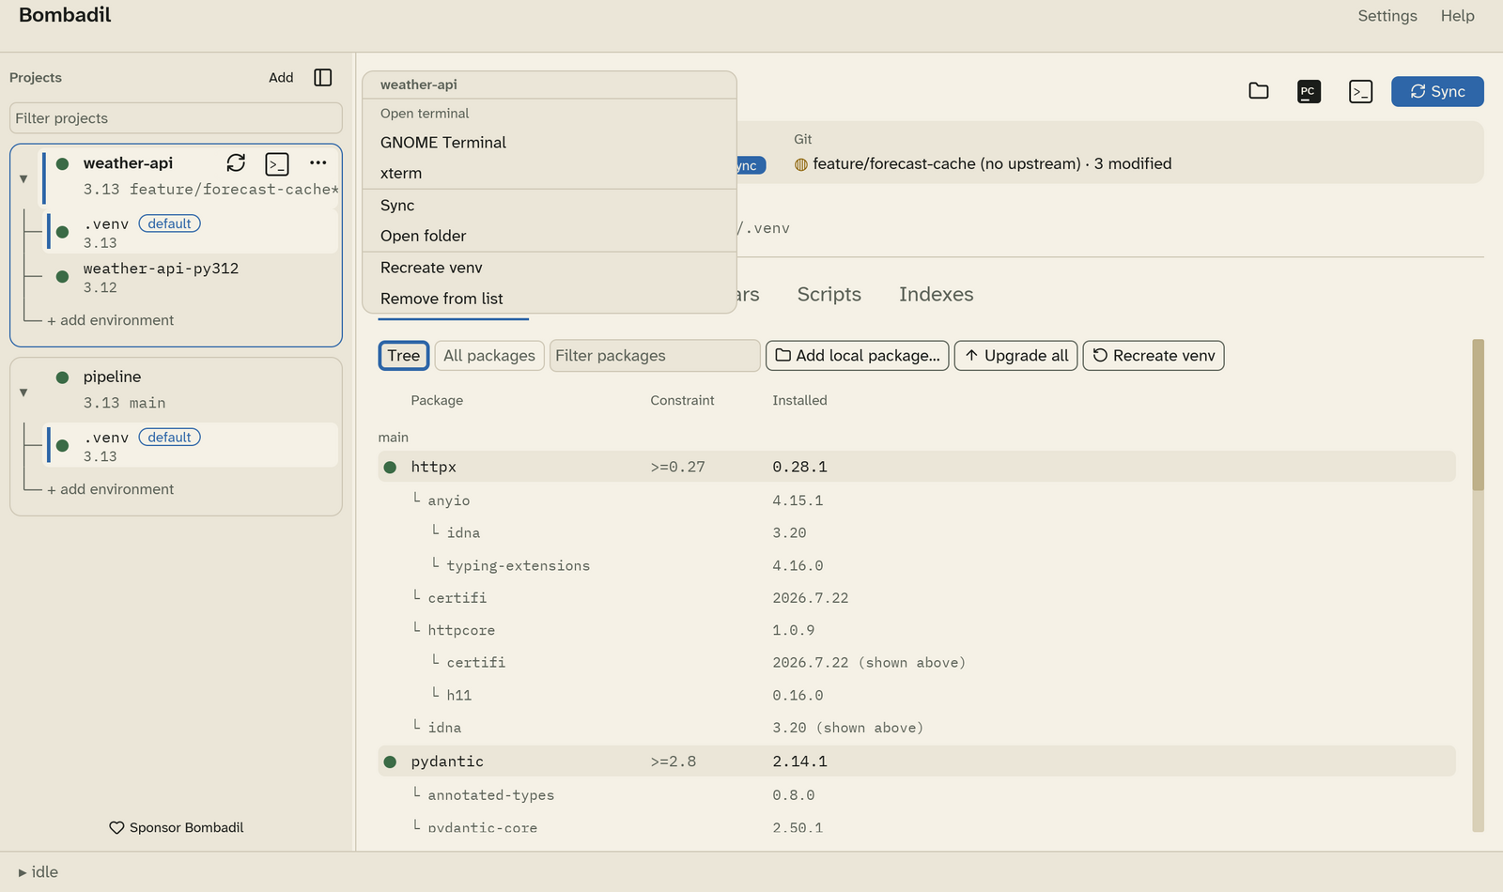1503x892 pixels.
Task: Click green status dot of weather-api-py312 environment
Action: click(62, 276)
